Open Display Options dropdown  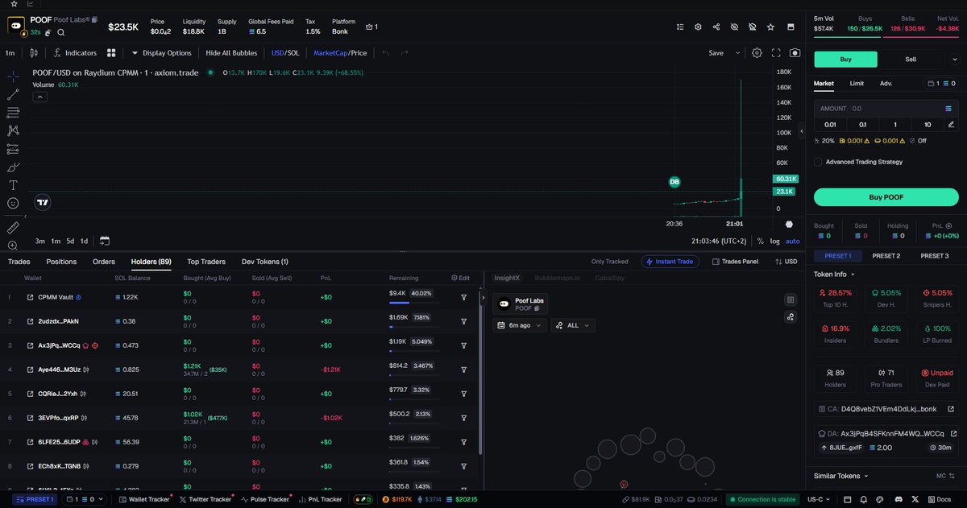161,53
